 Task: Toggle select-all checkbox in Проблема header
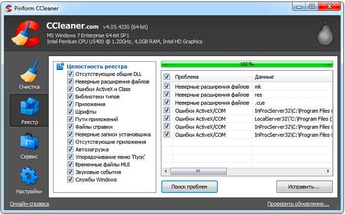tap(167, 77)
